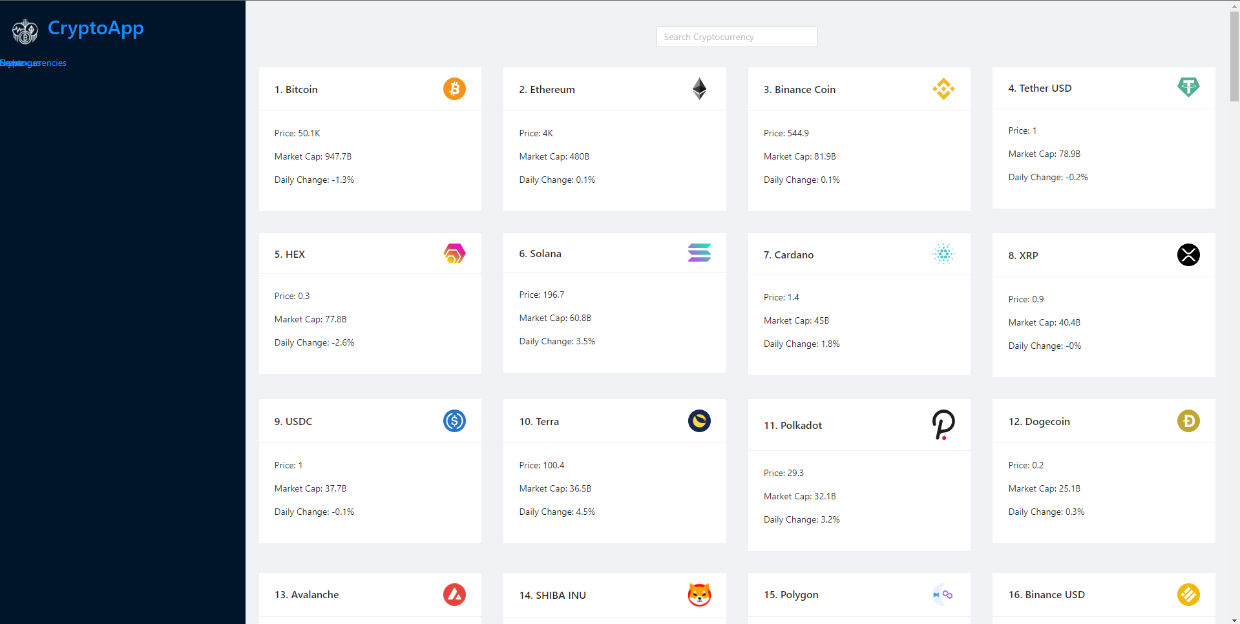Open the '15. Polygon' card title
This screenshot has width=1240, height=624.
click(x=791, y=594)
